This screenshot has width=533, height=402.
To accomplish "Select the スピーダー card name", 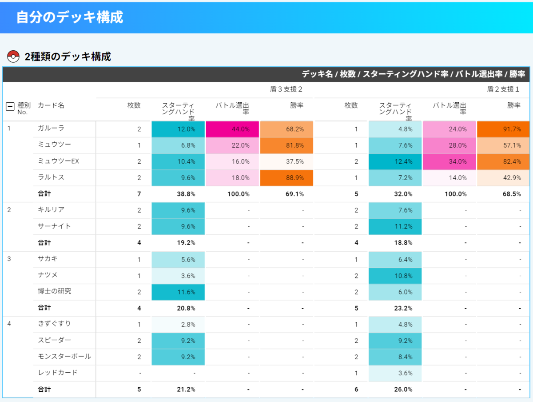I will coord(54,340).
